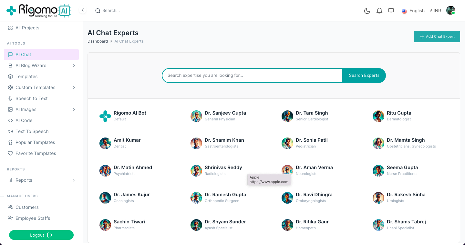Screen dimensions: 465x245
Task: Open user profile avatar in header
Action: (x=450, y=10)
